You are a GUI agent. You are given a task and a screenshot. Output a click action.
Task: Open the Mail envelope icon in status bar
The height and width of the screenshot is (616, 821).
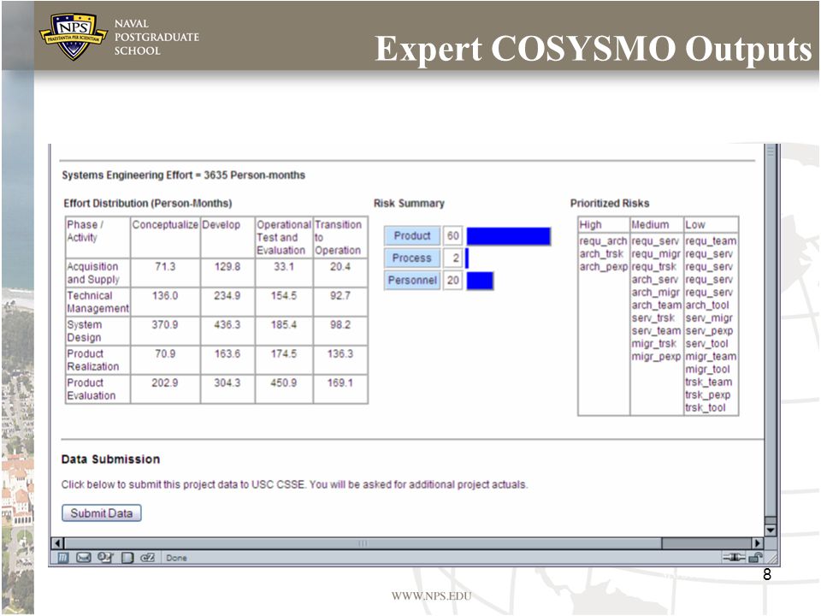pyautogui.click(x=84, y=557)
